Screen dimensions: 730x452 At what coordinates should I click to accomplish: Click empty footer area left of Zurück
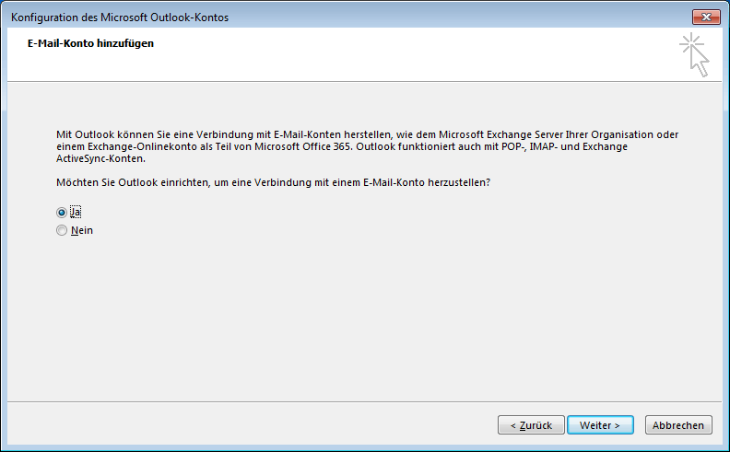(252, 425)
